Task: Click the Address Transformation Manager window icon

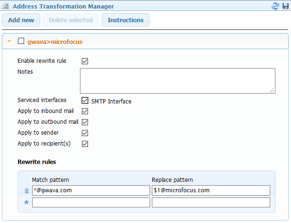Action: 6,6
